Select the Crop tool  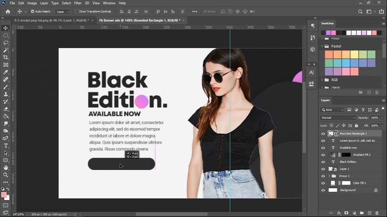pos(5,57)
